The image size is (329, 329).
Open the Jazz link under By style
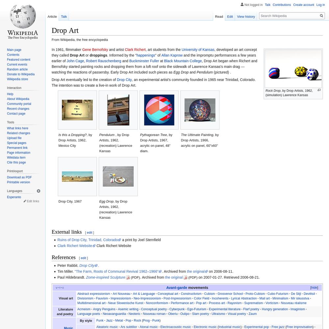point(109,320)
